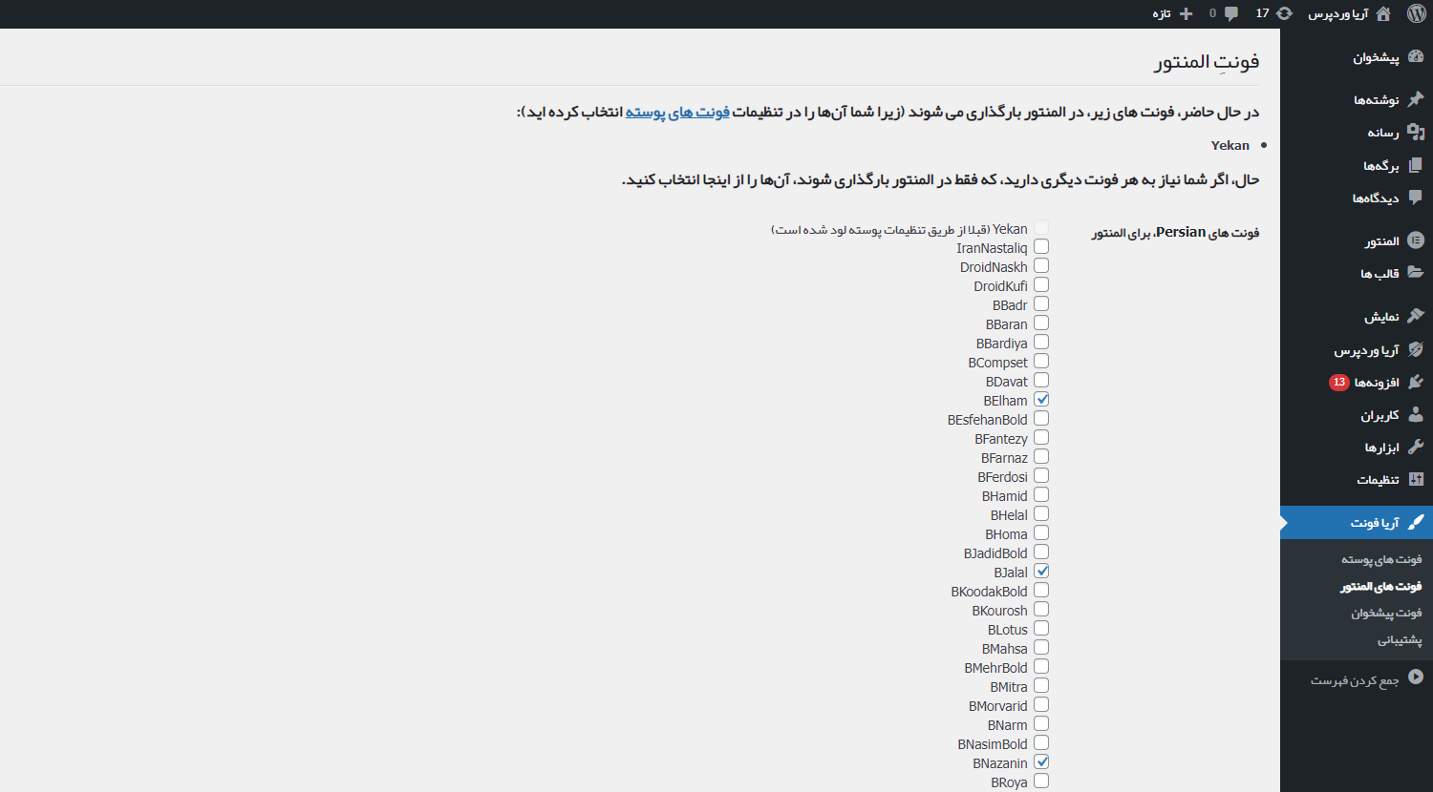
Task: Open the پشتیبانی submenu item
Action: (x=1400, y=640)
